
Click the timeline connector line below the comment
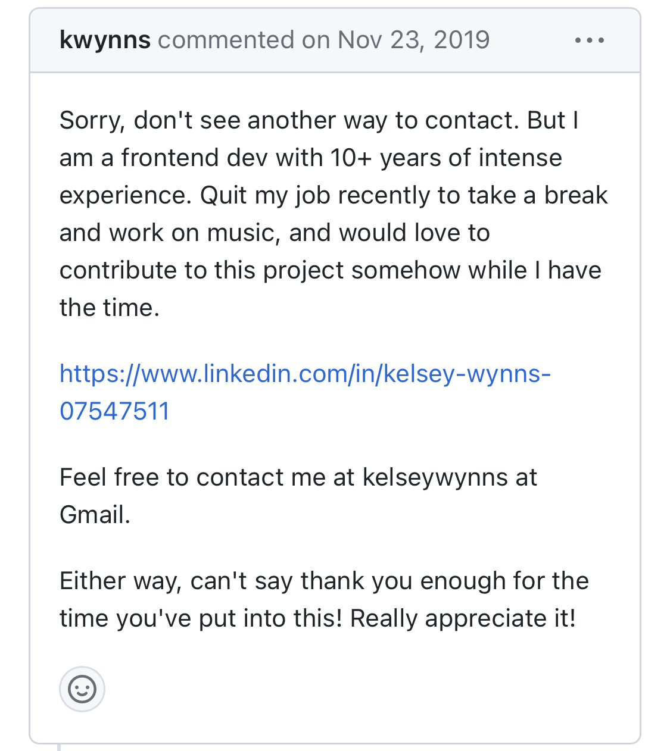tap(59, 747)
